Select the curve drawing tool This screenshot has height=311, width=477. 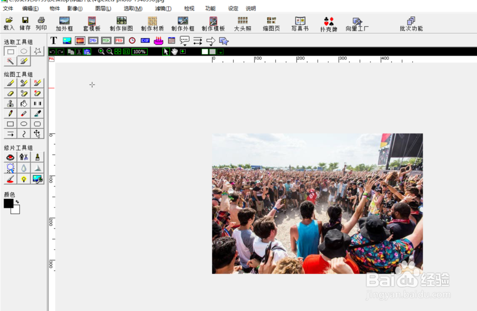point(24,134)
